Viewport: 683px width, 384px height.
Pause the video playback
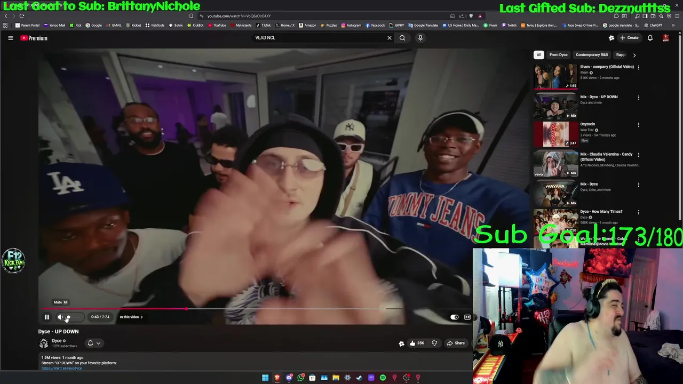47,317
